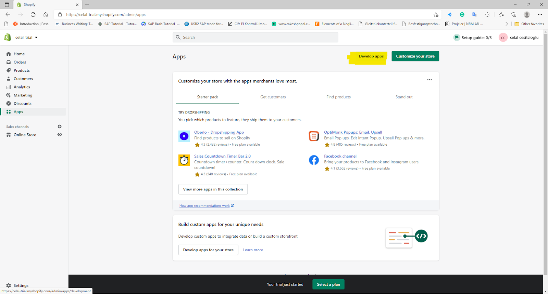
Task: Open OptiMonk Popups app link
Action: point(353,132)
